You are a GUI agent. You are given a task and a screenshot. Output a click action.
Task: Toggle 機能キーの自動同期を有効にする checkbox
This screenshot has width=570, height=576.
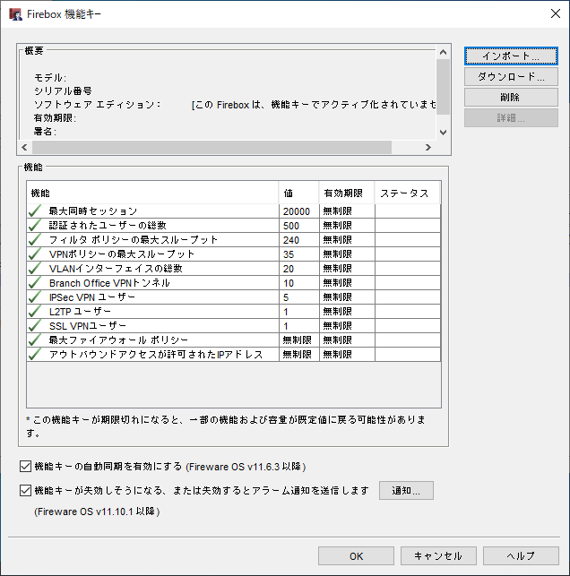25,467
